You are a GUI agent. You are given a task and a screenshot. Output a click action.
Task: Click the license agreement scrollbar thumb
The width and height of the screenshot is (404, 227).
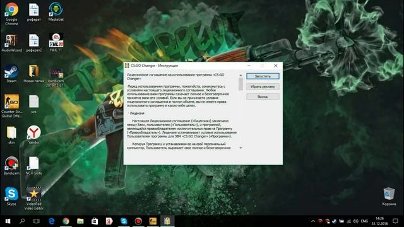(x=241, y=84)
